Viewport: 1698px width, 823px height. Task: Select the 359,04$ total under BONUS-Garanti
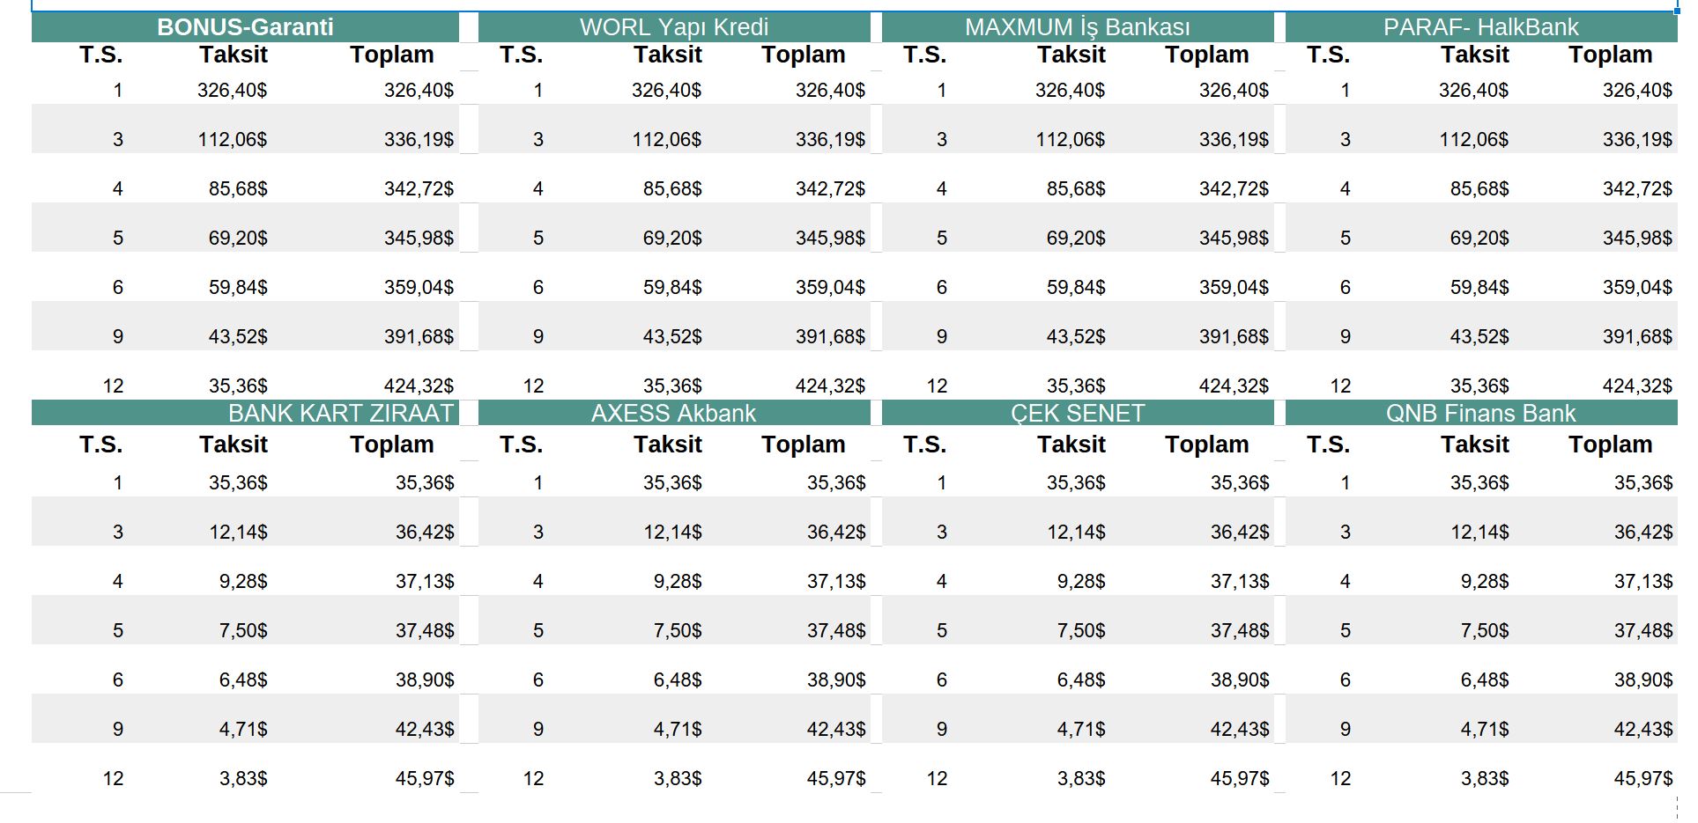click(x=419, y=287)
